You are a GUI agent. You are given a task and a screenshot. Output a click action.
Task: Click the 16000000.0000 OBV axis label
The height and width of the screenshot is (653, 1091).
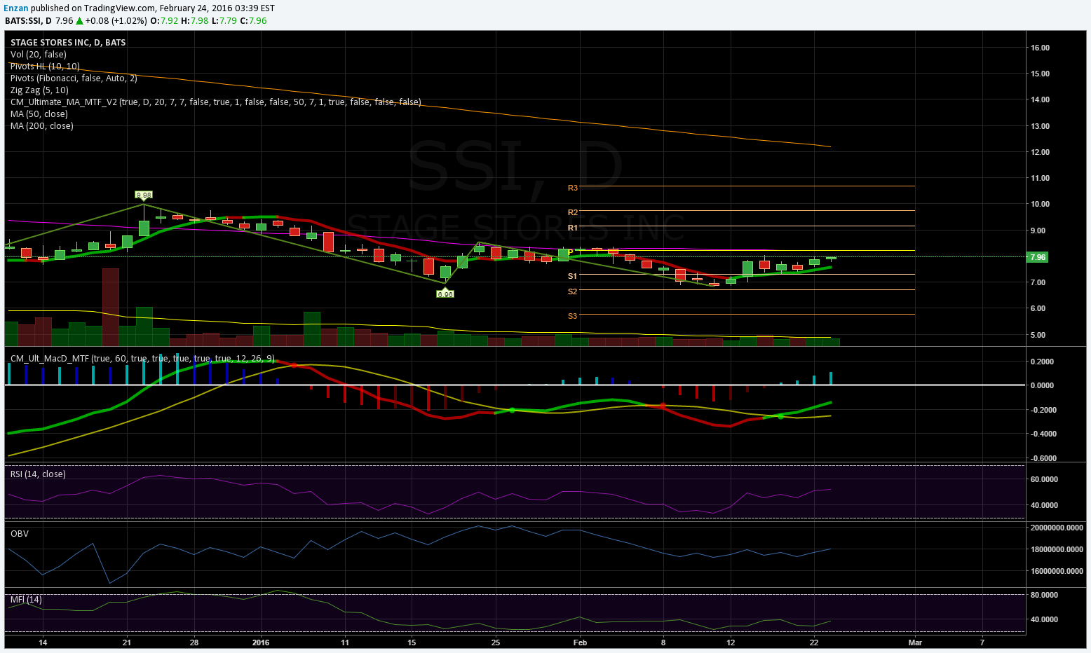[1056, 571]
